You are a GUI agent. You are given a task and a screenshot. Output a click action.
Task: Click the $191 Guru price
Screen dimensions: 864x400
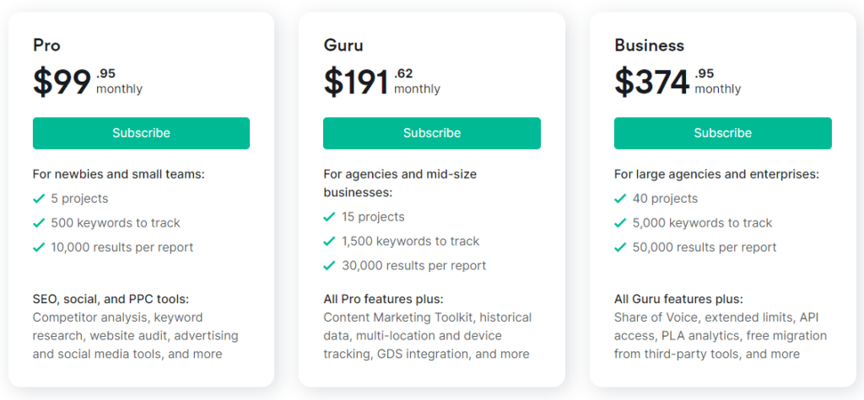coord(356,82)
